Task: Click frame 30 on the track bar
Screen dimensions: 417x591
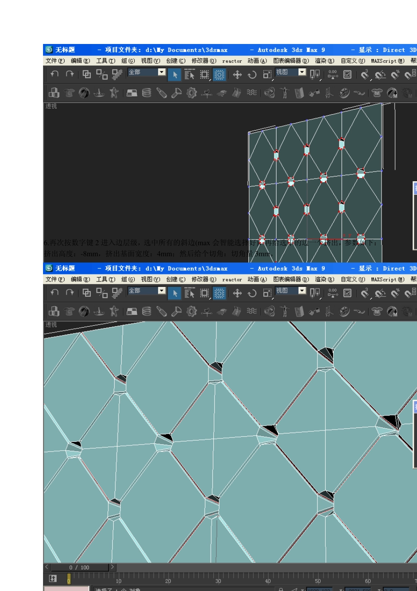Action: click(x=218, y=581)
